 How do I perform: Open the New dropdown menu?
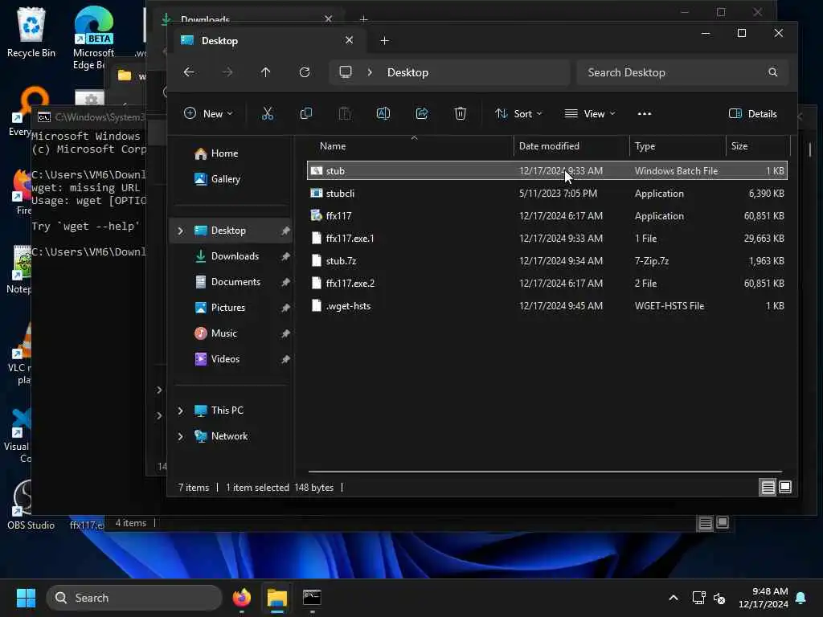pos(208,114)
